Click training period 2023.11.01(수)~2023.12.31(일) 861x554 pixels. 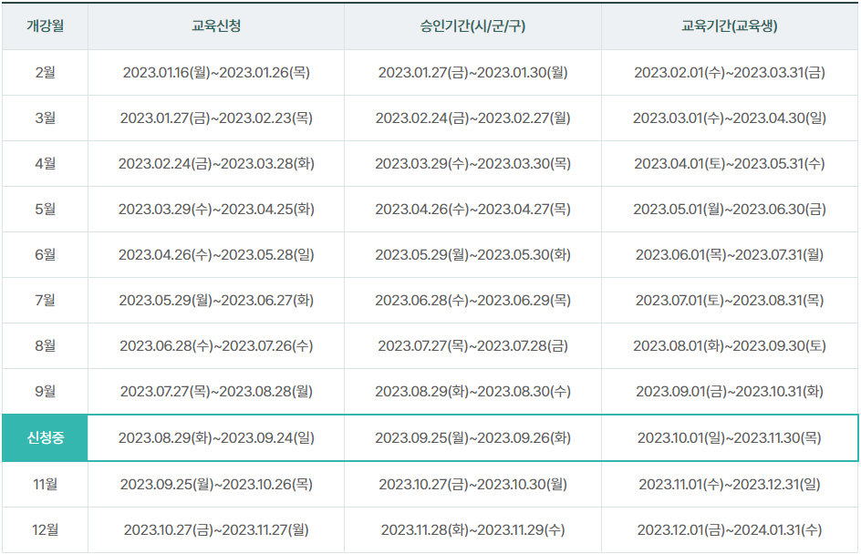[x=730, y=485]
